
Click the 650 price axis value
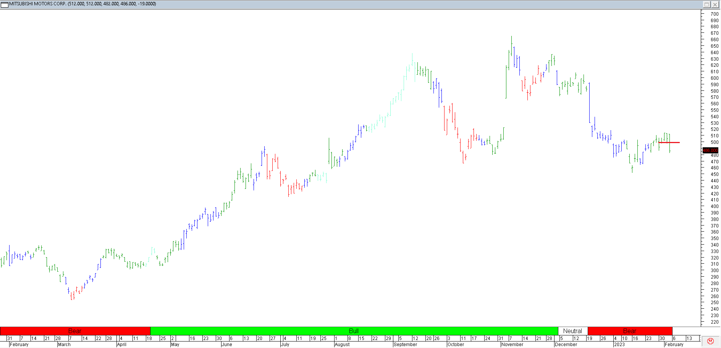pyautogui.click(x=714, y=46)
